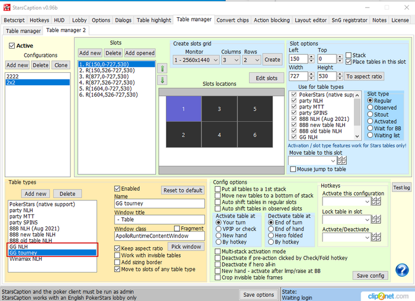Click the green move slot up arrow
Image resolution: width=415 pixels, height=301 pixels.
tap(162, 68)
